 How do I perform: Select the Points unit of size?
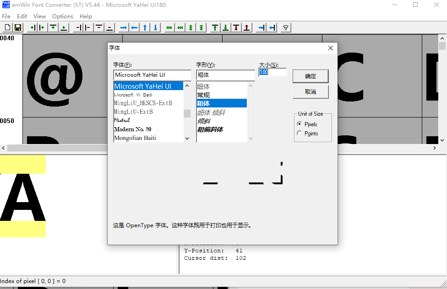click(308, 133)
